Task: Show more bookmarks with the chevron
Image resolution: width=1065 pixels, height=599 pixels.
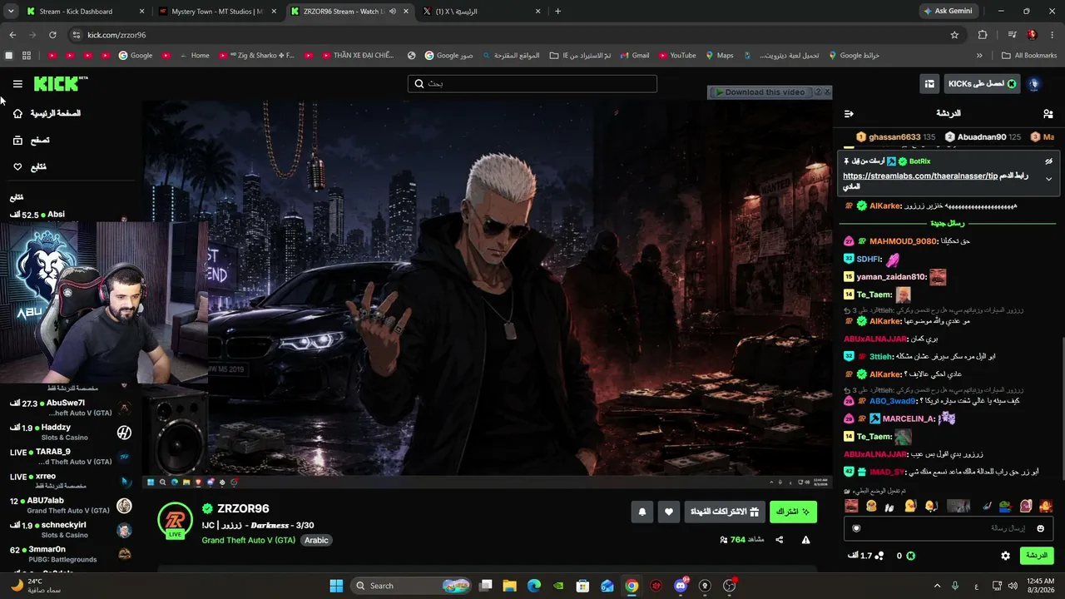Action: (x=979, y=56)
